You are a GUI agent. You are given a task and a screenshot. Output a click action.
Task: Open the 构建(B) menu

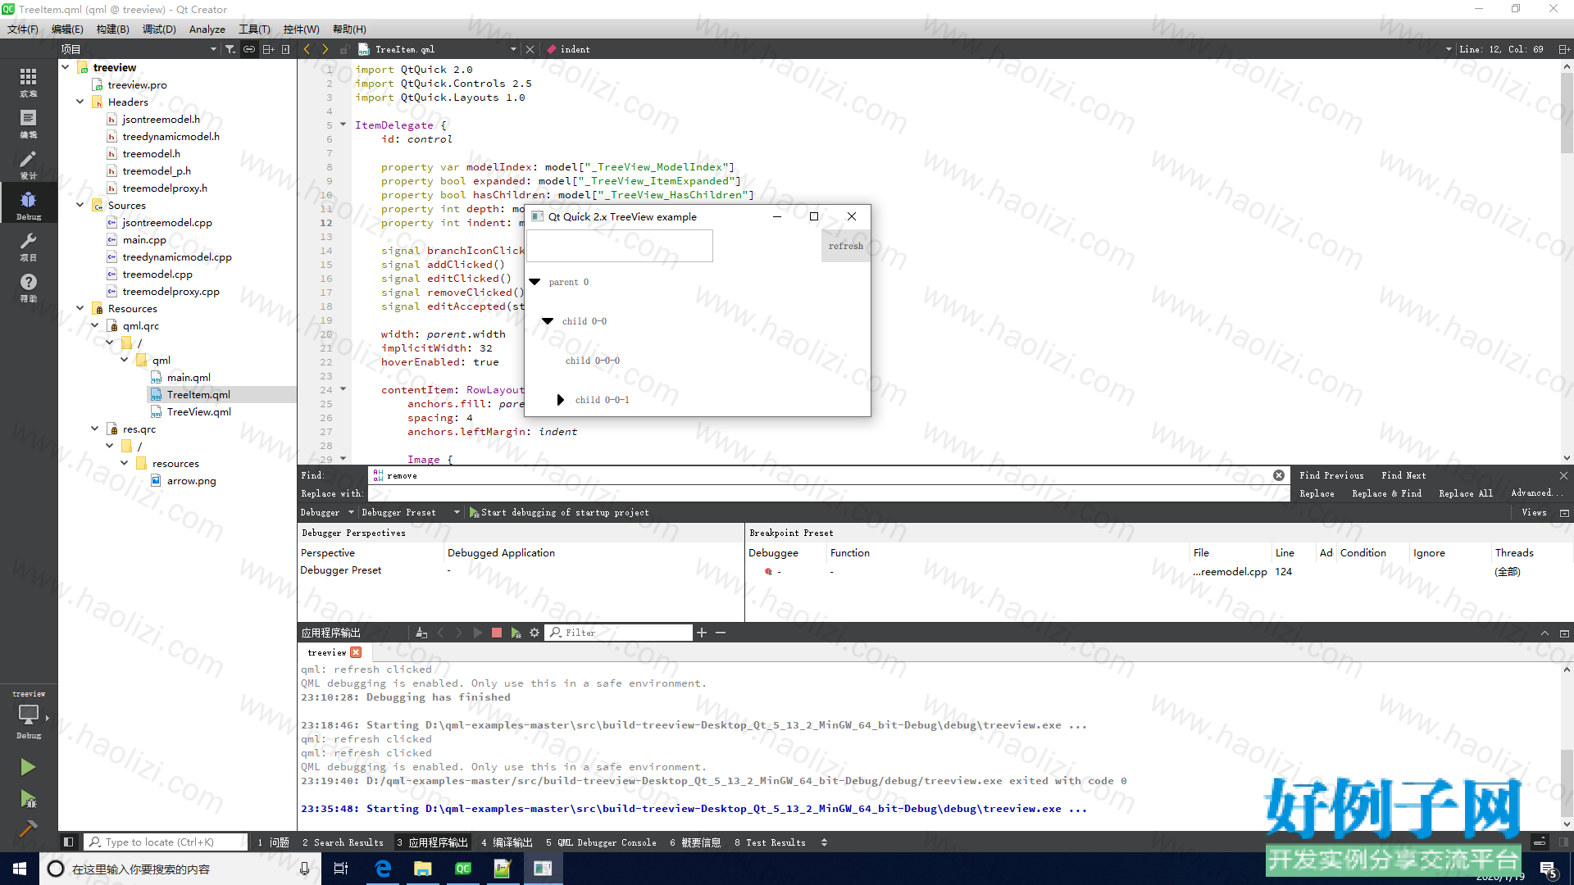tap(112, 29)
